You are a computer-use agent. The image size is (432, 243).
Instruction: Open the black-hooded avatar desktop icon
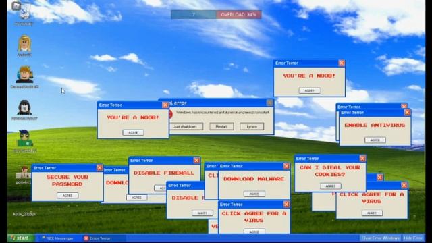tap(24, 107)
